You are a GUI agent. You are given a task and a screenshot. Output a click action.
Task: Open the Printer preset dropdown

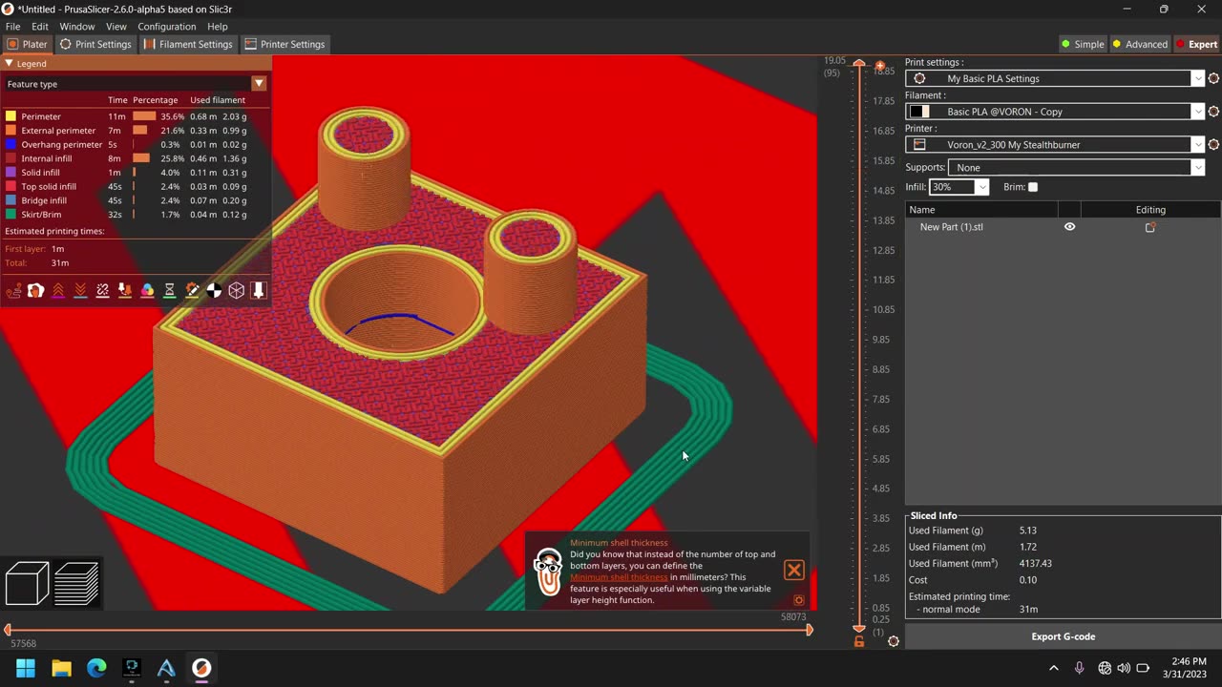(1197, 145)
